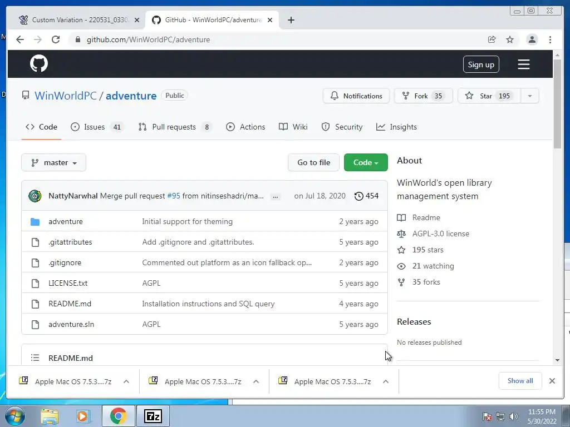Click the Notifications button
570x427 pixels.
pos(356,96)
